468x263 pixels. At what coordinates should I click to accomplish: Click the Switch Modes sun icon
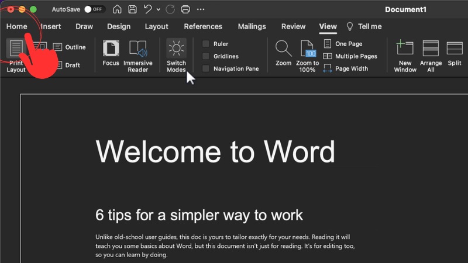click(x=176, y=49)
